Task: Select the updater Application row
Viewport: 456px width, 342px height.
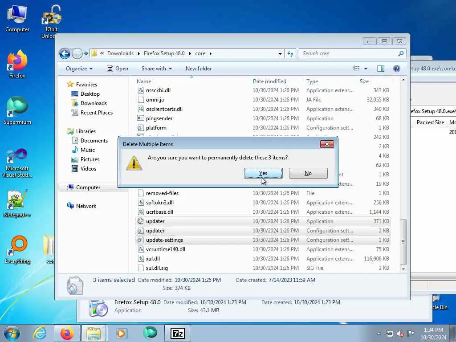Action: coord(263,221)
